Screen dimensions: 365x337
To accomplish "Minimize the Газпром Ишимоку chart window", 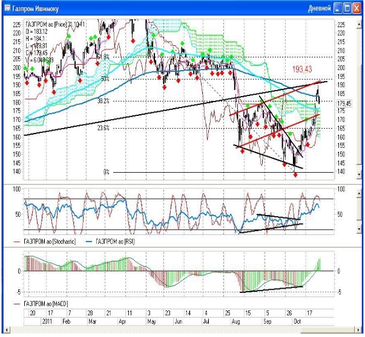I will click(x=338, y=8).
